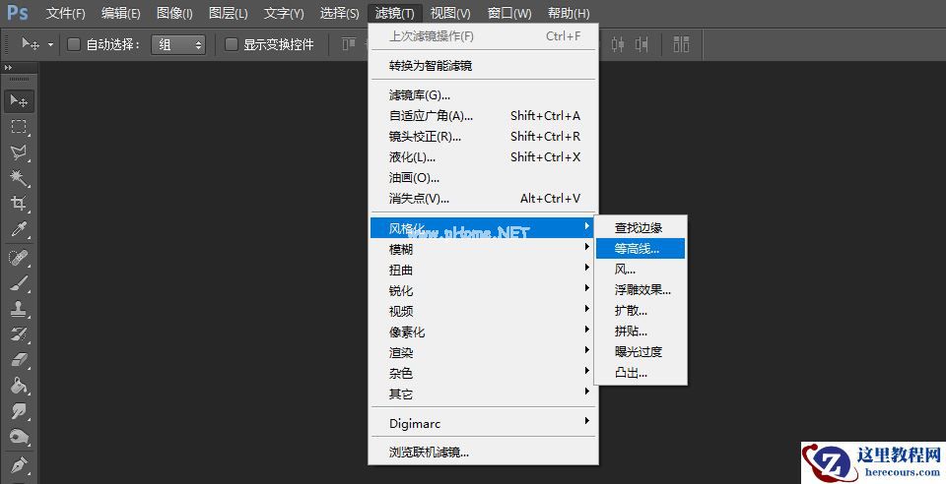
Task: Open 滤镜库(G)... filter gallery
Action: point(483,95)
